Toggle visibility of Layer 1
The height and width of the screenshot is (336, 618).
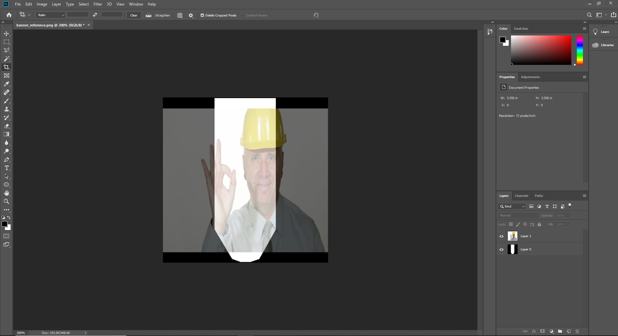coord(502,236)
